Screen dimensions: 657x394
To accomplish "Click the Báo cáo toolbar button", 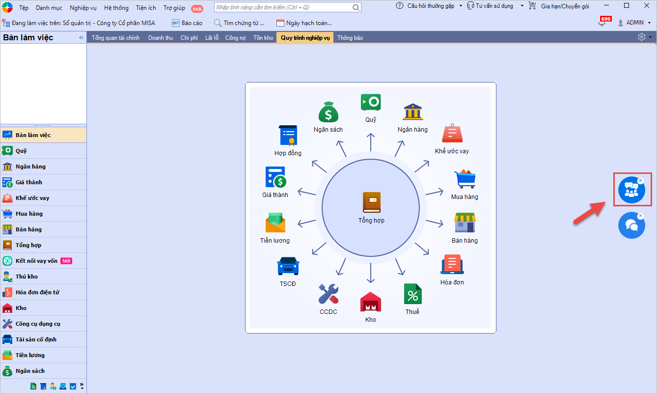I will point(187,23).
